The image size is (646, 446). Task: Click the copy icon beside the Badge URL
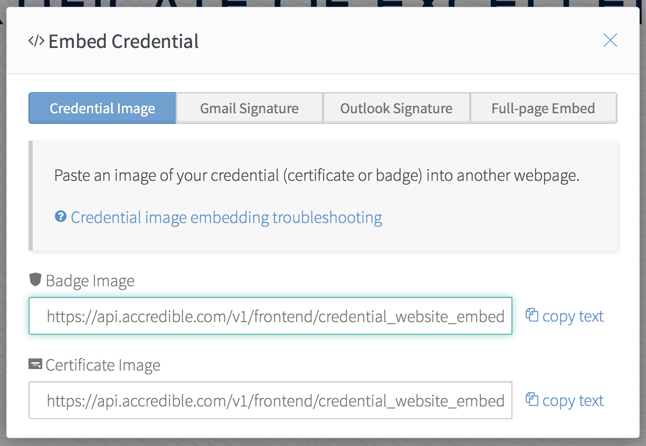click(x=531, y=315)
